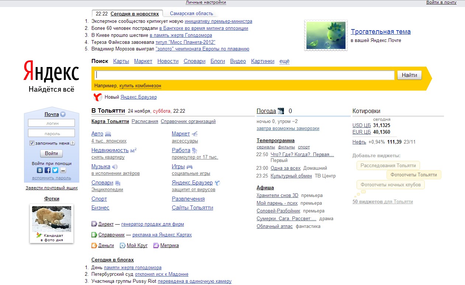The height and width of the screenshot is (285, 465).
Task: Click the weather icon next to Погода
Action: point(281,111)
